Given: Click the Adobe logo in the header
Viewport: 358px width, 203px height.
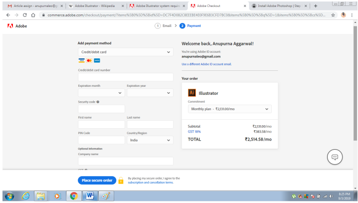Looking at the screenshot, I should pos(17,26).
